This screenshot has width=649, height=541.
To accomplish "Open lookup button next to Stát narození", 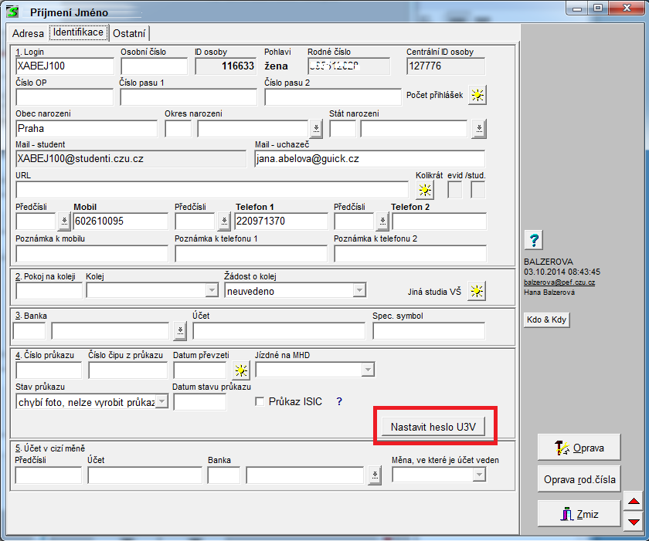I will (x=478, y=128).
